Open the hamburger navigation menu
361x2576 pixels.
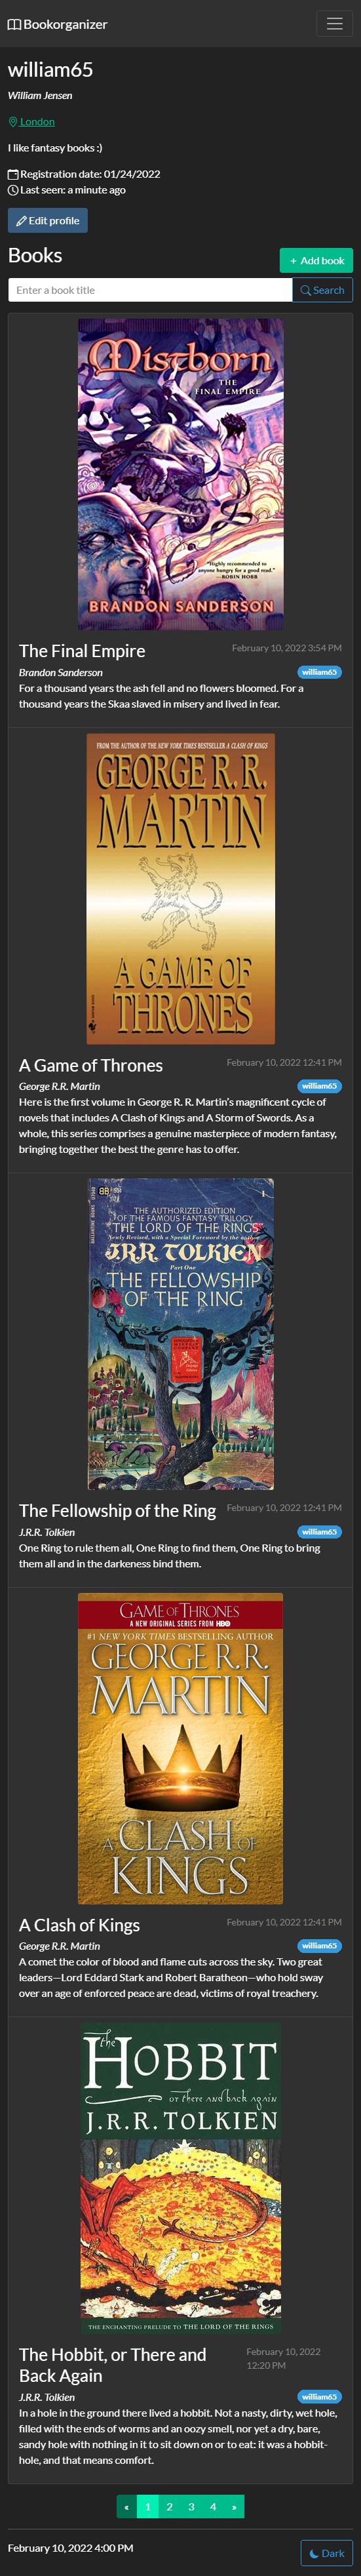(x=334, y=24)
